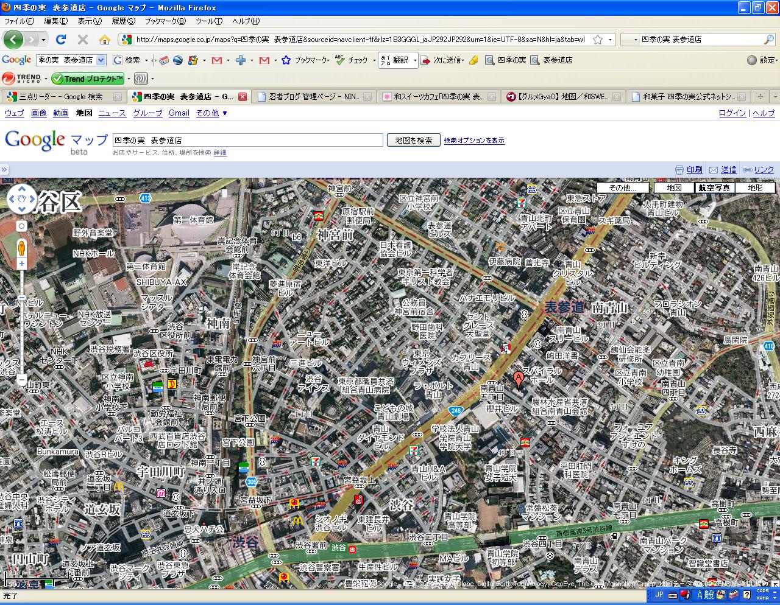Zoom out with the map minus button
This screenshot has height=605, width=780.
21,380
